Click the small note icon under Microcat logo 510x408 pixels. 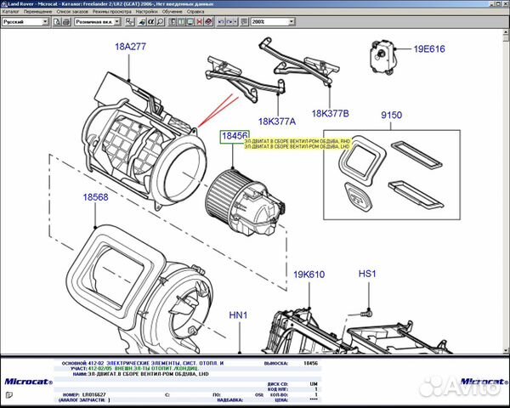click(x=9, y=395)
